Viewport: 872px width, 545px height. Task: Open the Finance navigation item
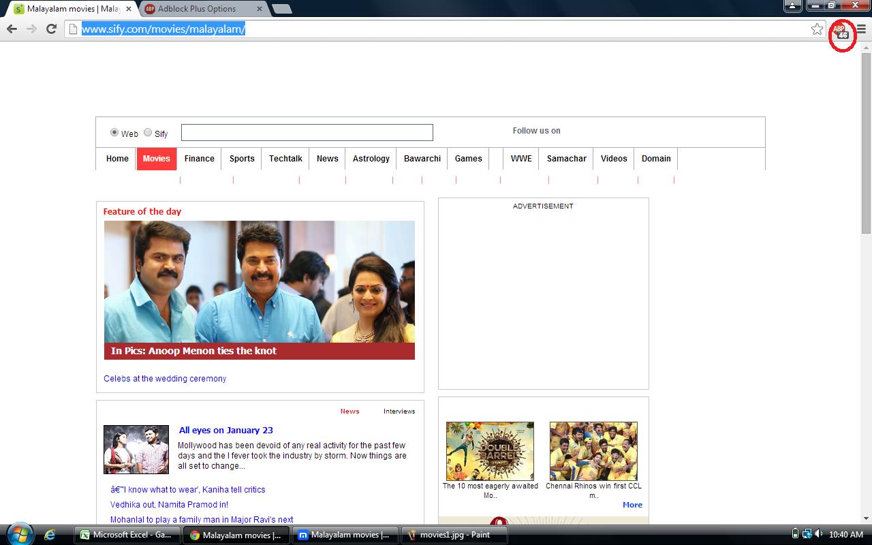pyautogui.click(x=200, y=159)
